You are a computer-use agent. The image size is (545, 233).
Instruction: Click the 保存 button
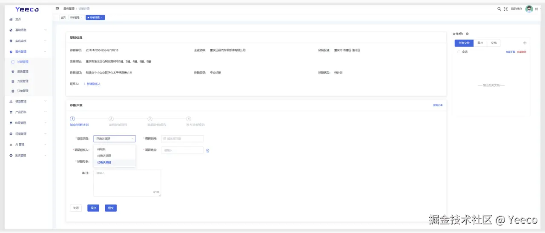[x=93, y=208]
